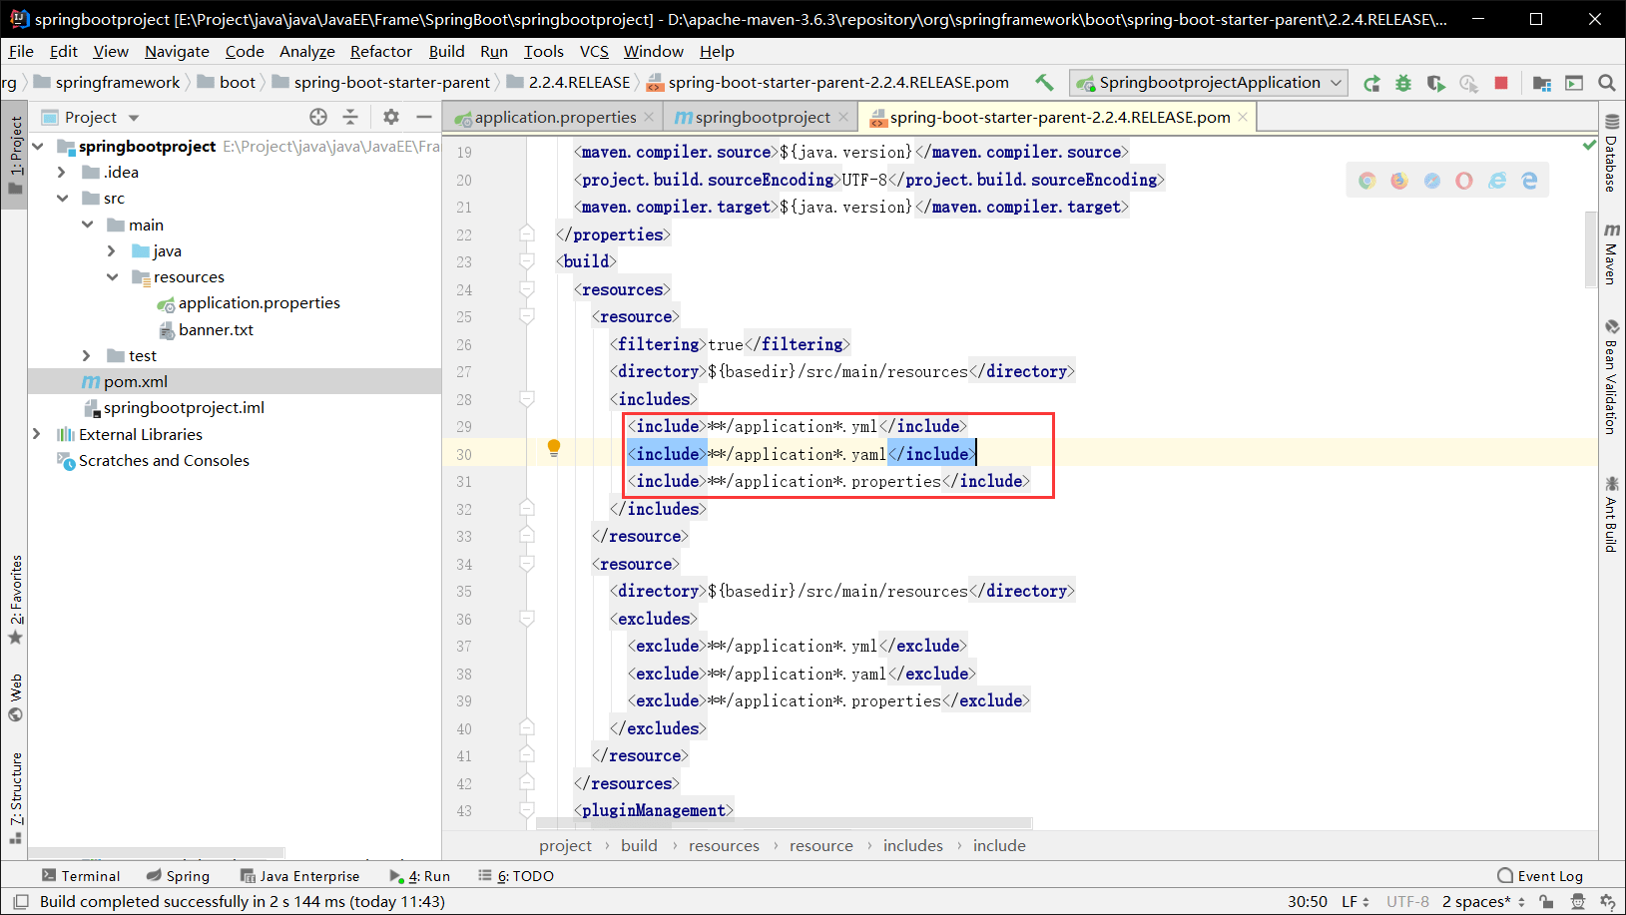1626x915 pixels.
Task: Open in Internet Explorer icon
Action: (1497, 181)
